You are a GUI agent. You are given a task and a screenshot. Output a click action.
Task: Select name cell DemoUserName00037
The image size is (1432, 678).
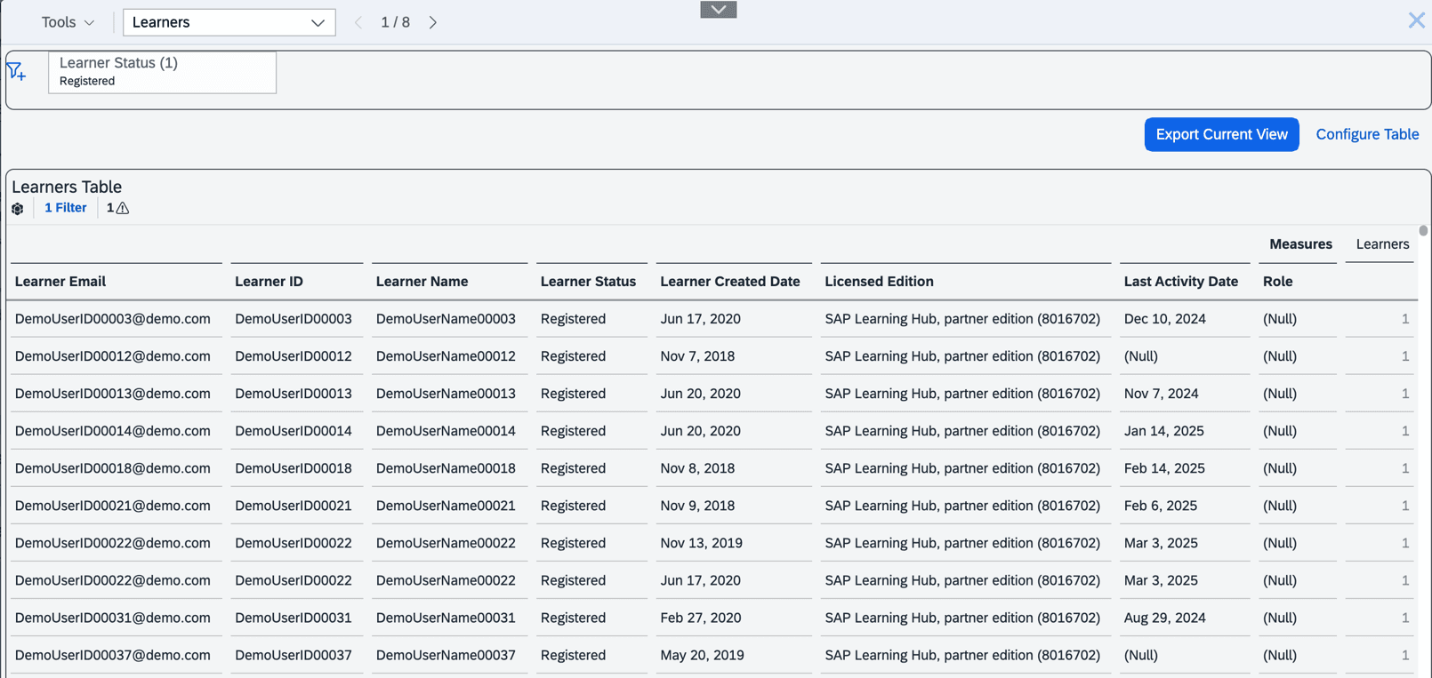446,655
